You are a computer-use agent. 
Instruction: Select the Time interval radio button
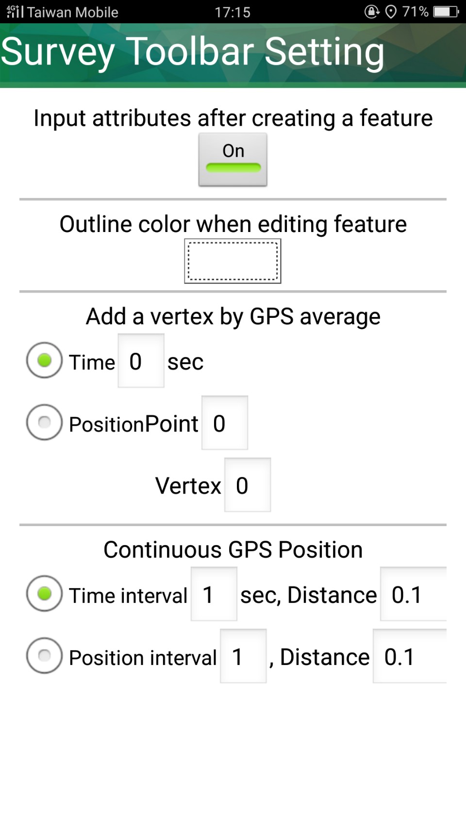pos(44,594)
